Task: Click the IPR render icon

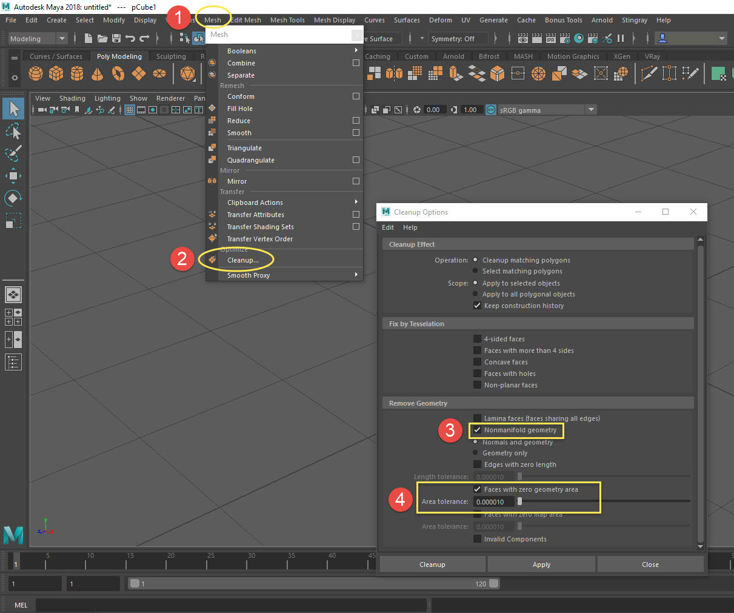Action: pyautogui.click(x=550, y=39)
